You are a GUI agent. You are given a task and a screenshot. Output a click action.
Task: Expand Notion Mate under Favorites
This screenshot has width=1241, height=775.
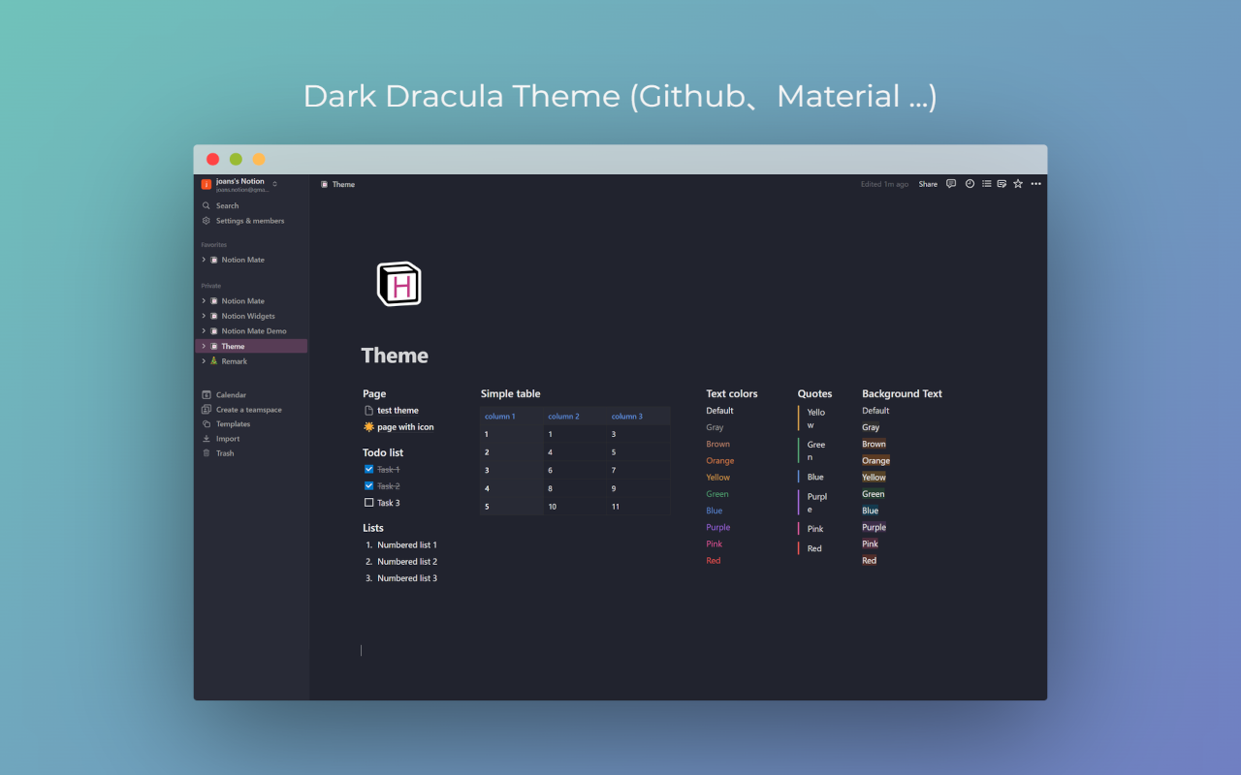204,260
